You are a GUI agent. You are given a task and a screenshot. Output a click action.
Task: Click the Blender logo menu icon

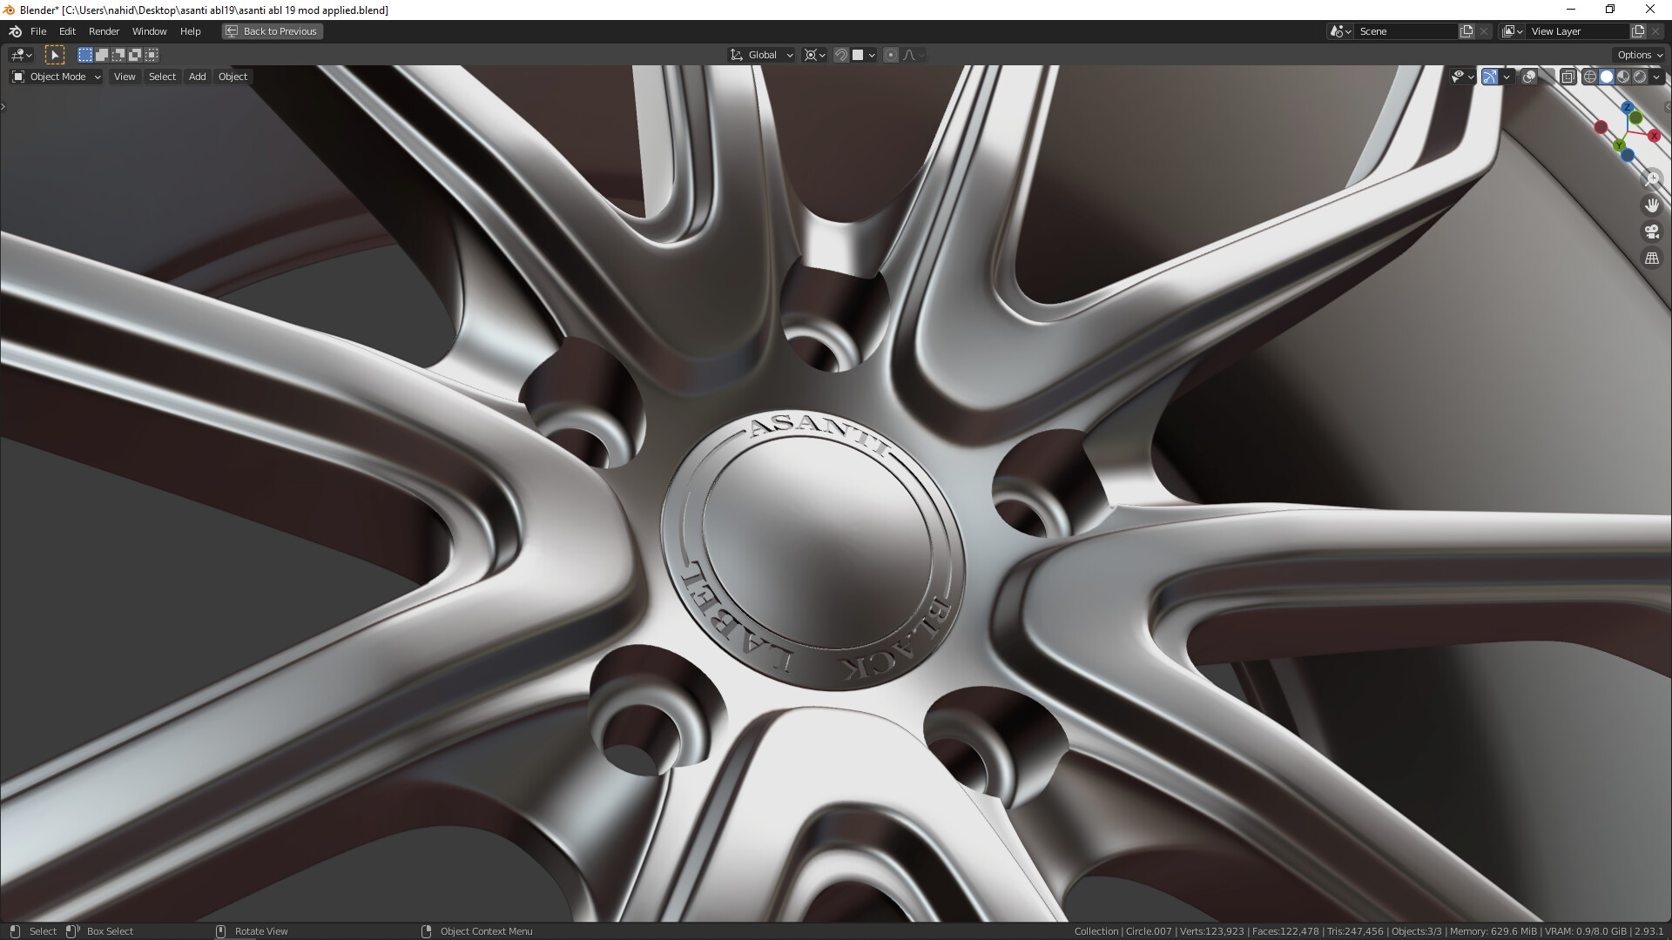(15, 31)
